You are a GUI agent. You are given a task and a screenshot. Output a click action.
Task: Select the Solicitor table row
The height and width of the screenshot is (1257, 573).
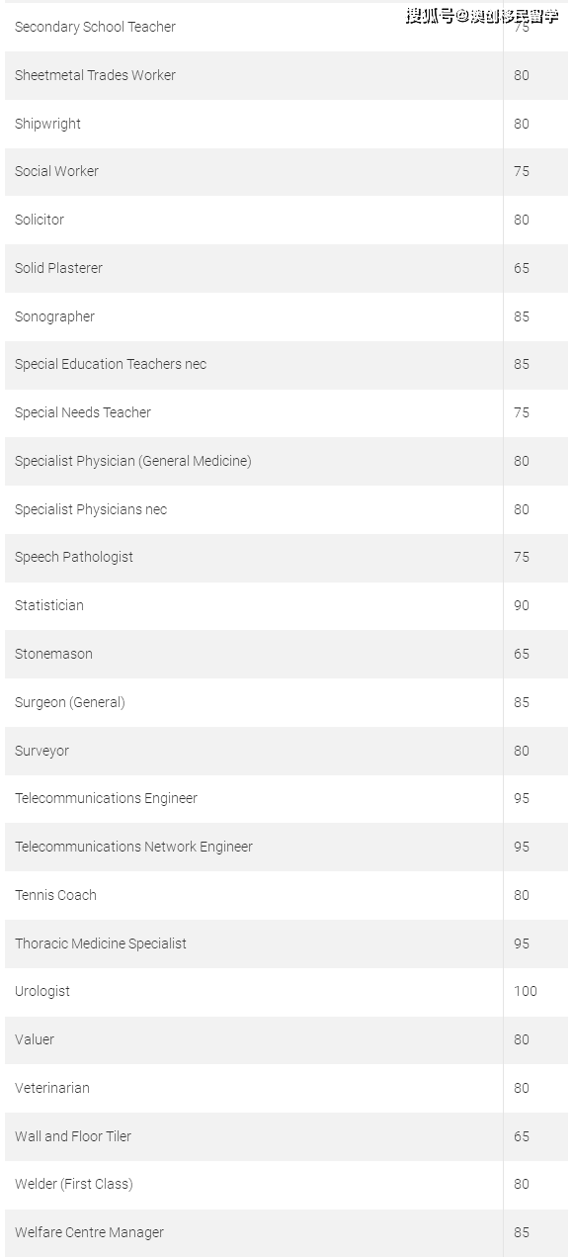(x=286, y=220)
